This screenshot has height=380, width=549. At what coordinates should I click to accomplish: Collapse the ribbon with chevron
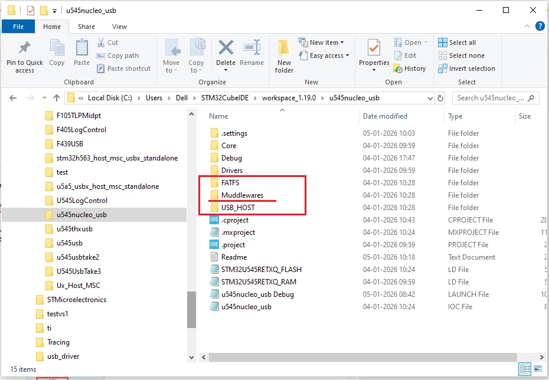click(527, 26)
